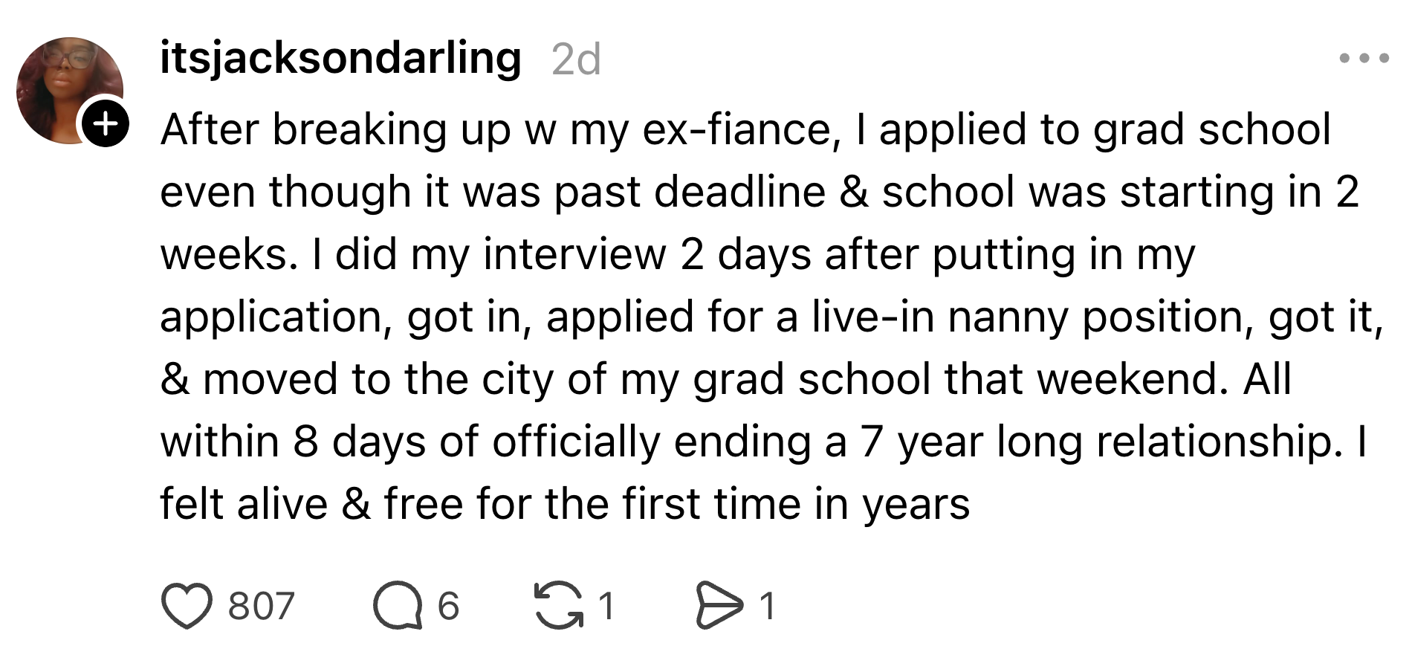Share the post with the paper plane icon
1412x672 pixels.
[719, 606]
